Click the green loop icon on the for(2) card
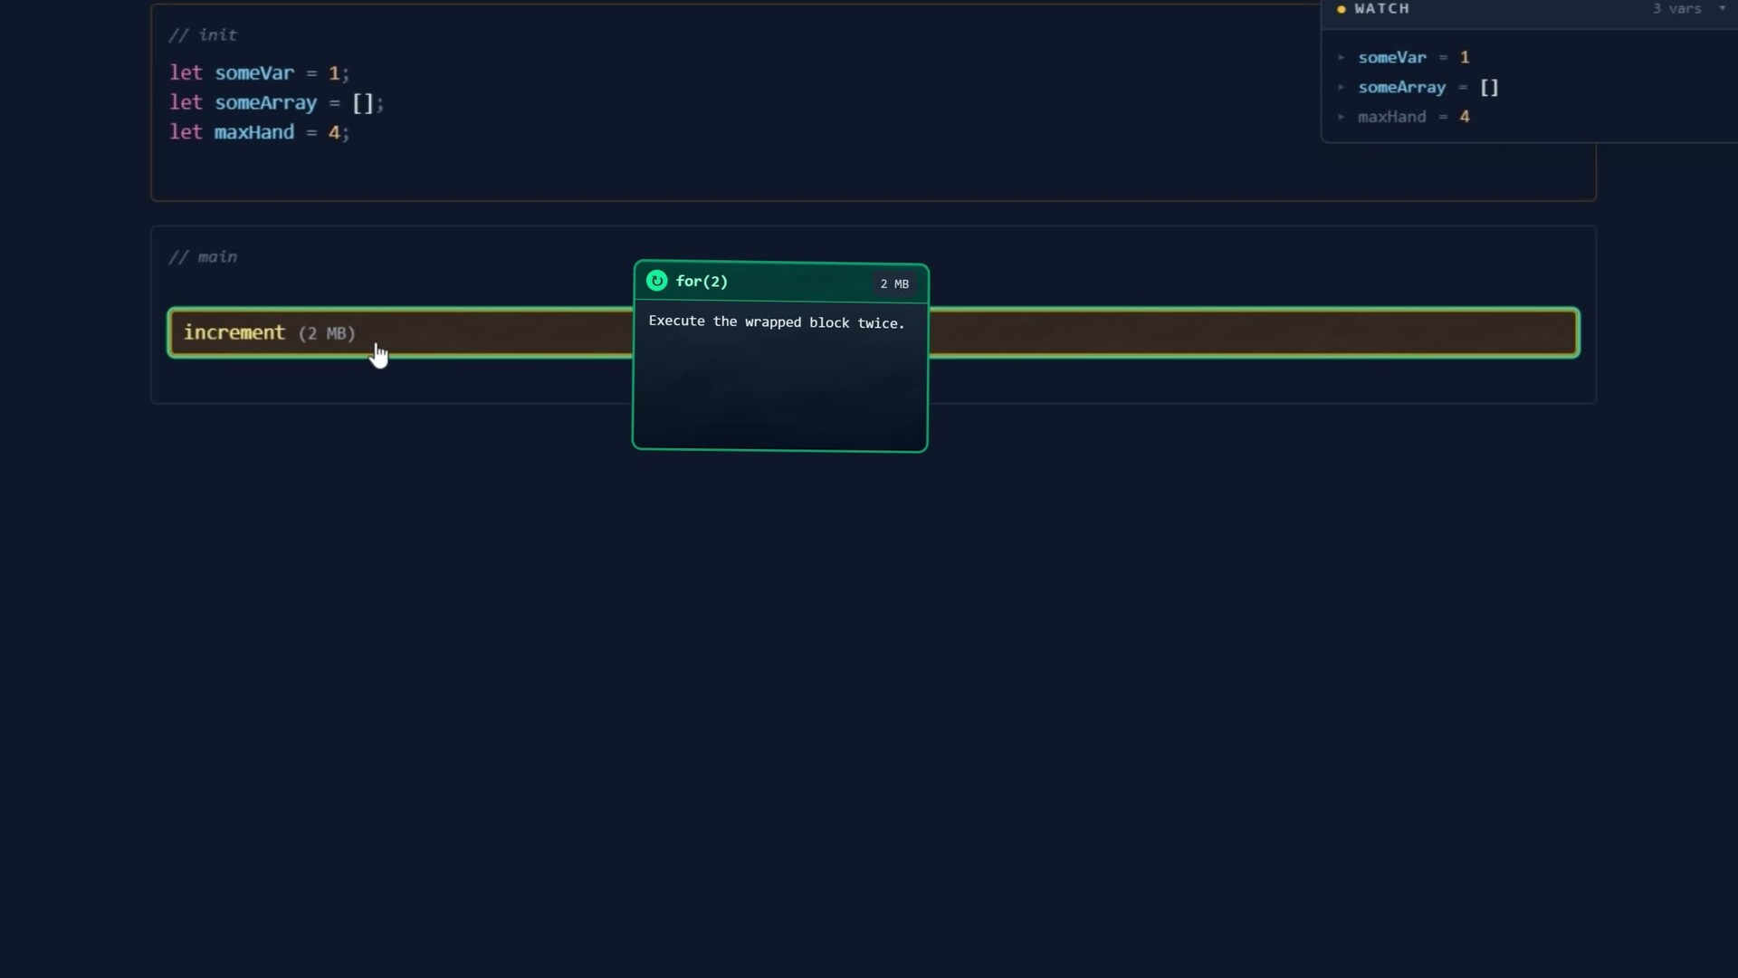 pos(657,281)
